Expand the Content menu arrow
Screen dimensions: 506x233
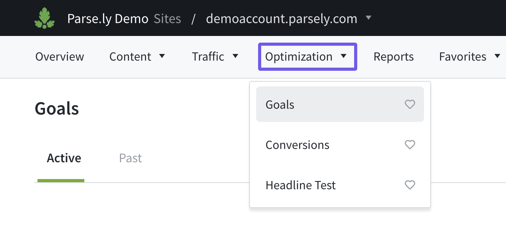pos(162,56)
